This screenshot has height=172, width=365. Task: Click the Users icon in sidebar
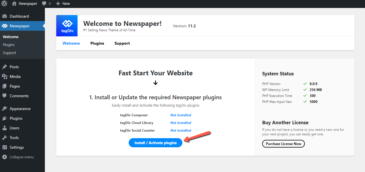[x=5, y=128]
